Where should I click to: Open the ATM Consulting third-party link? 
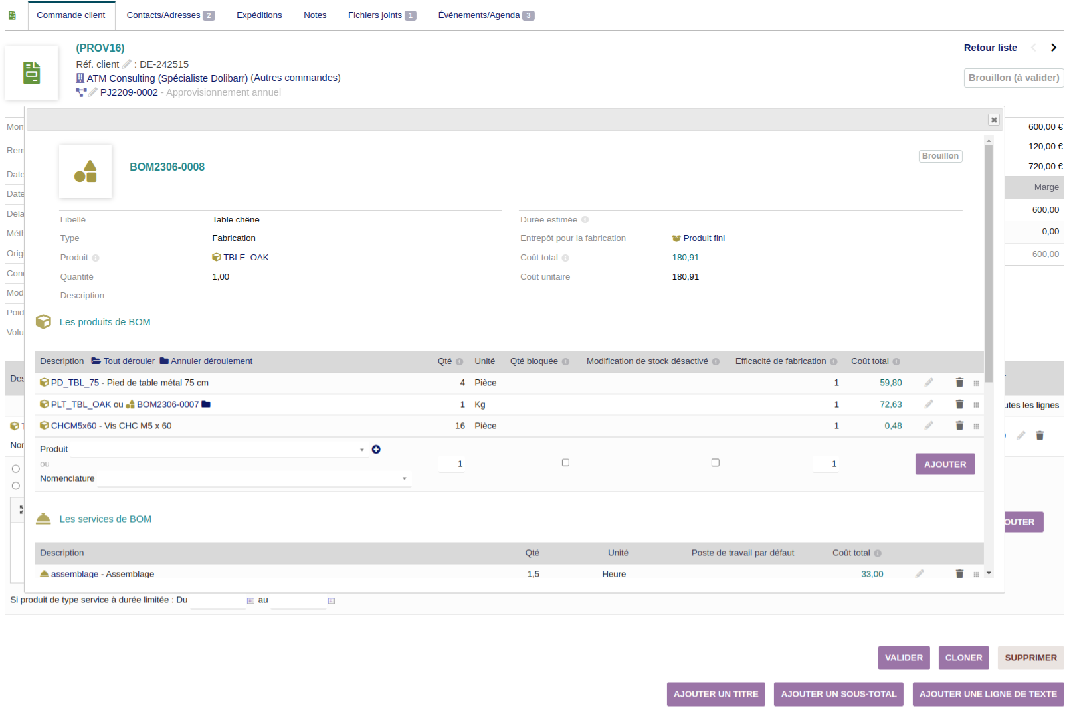(162, 78)
